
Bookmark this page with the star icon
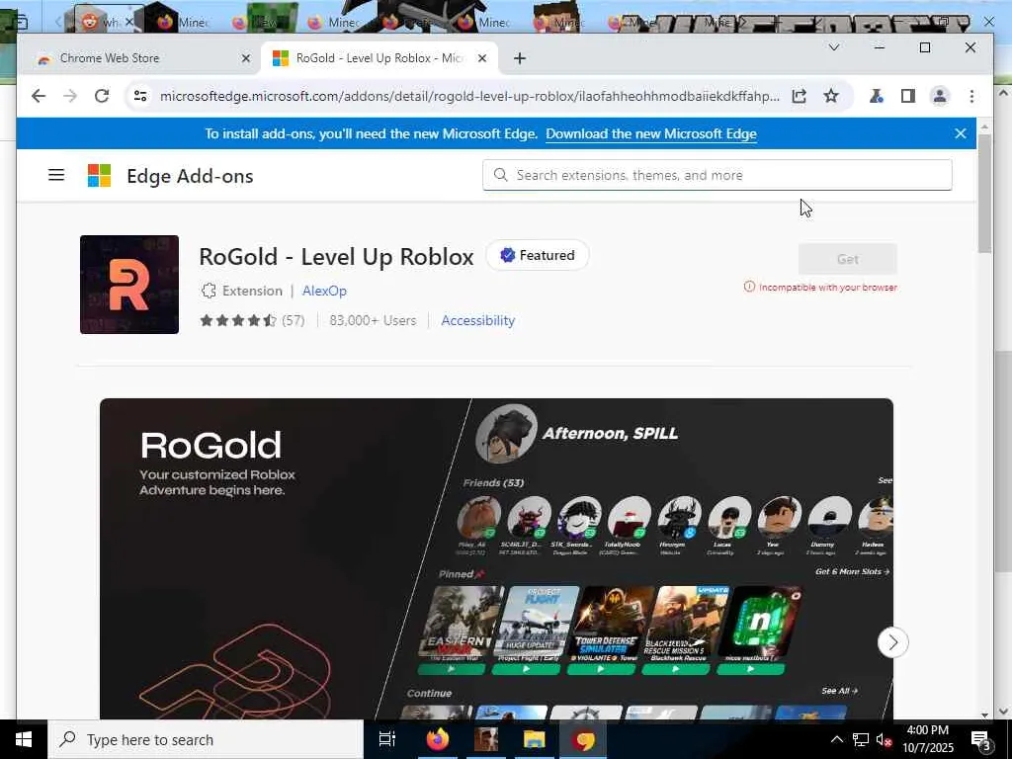830,96
